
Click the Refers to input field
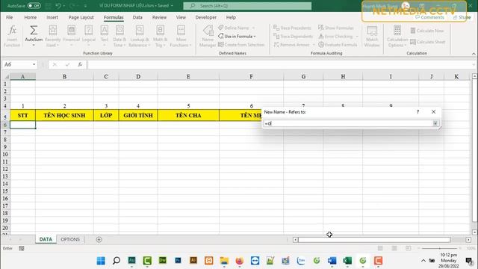pos(348,123)
